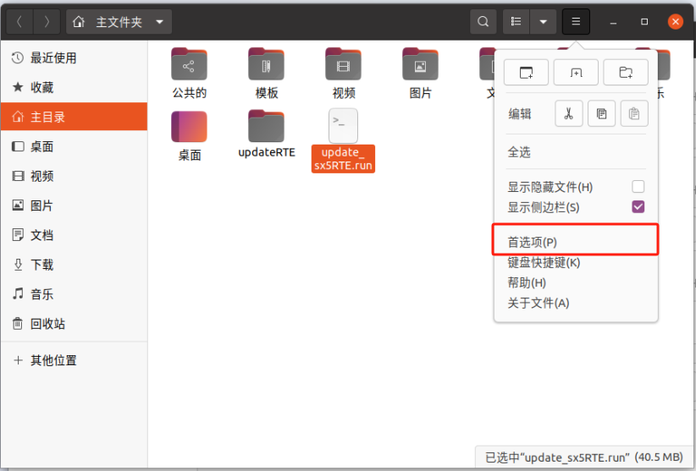The width and height of the screenshot is (696, 471).
Task: Go to 视频 in the sidebar
Action: point(75,176)
